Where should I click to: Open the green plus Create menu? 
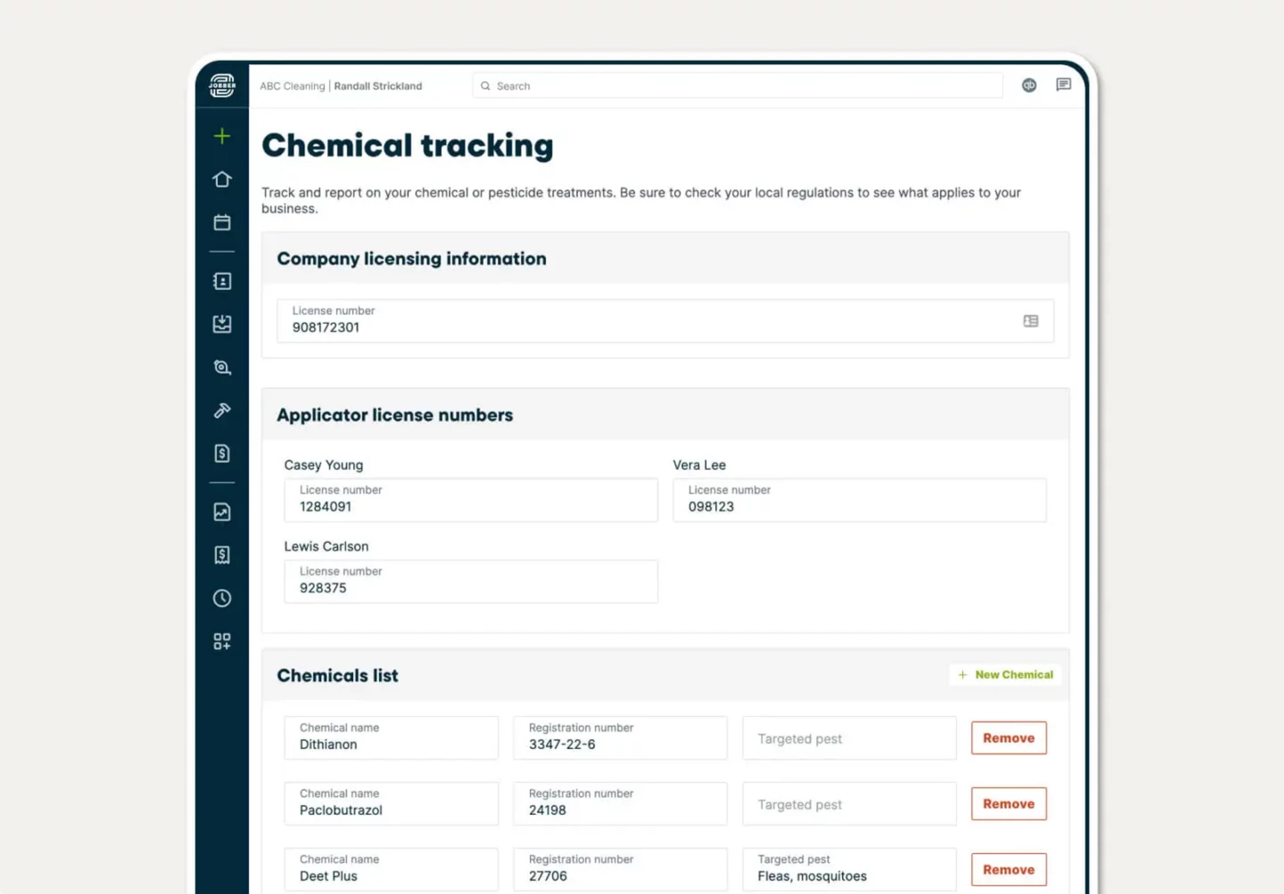pos(222,136)
